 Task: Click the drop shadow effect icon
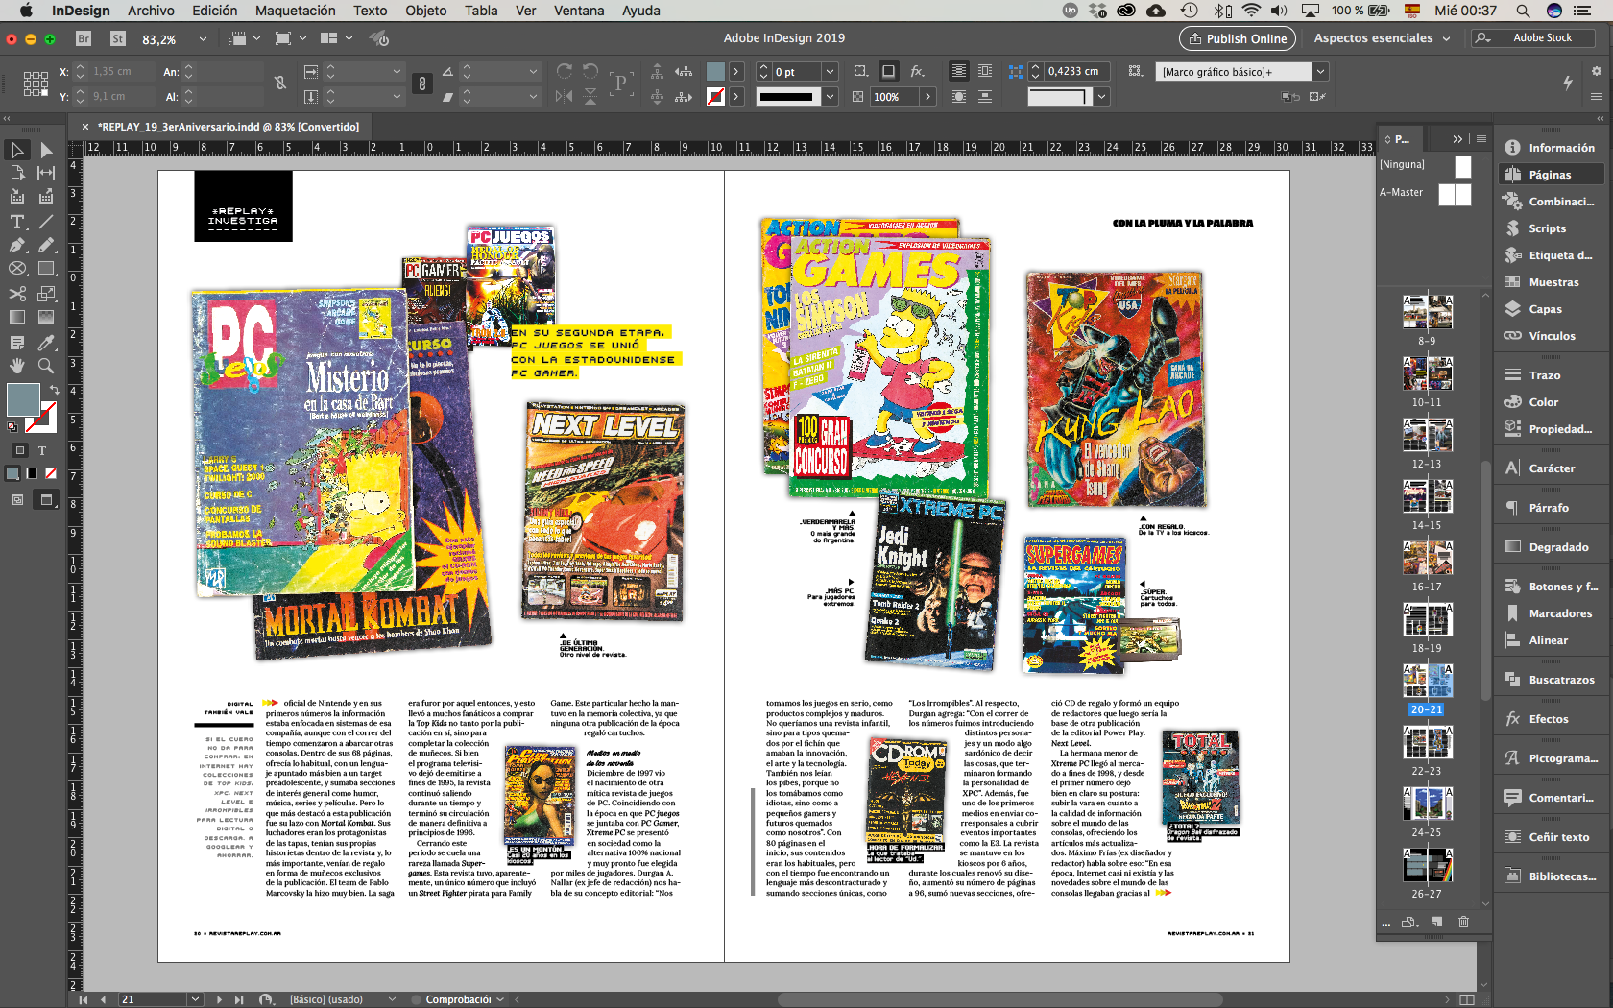(x=889, y=71)
